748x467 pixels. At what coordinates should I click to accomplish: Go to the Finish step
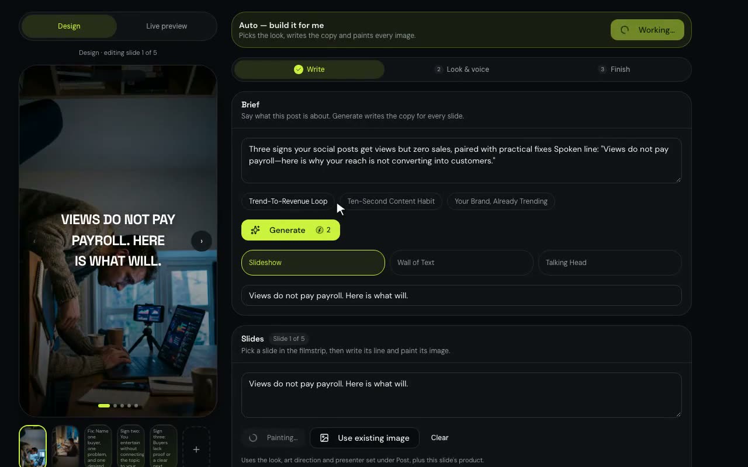[614, 69]
